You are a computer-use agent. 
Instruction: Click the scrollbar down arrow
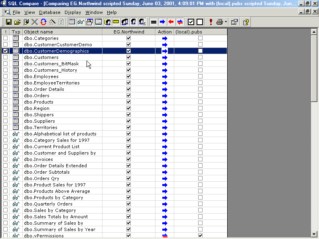pyautogui.click(x=314, y=234)
